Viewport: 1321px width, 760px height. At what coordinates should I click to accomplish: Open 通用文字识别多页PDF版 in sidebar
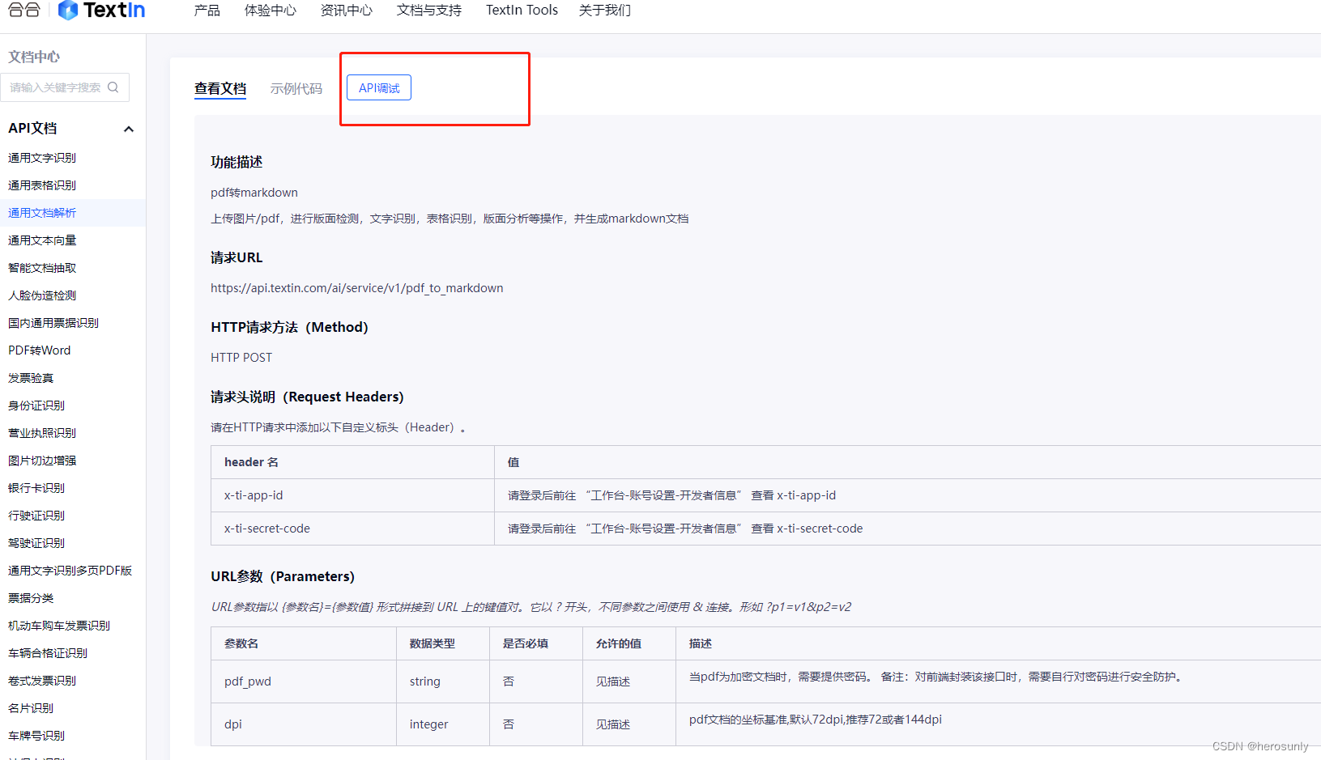coord(70,571)
